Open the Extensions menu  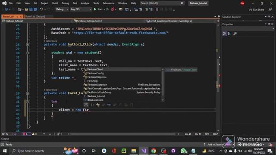[108, 3]
